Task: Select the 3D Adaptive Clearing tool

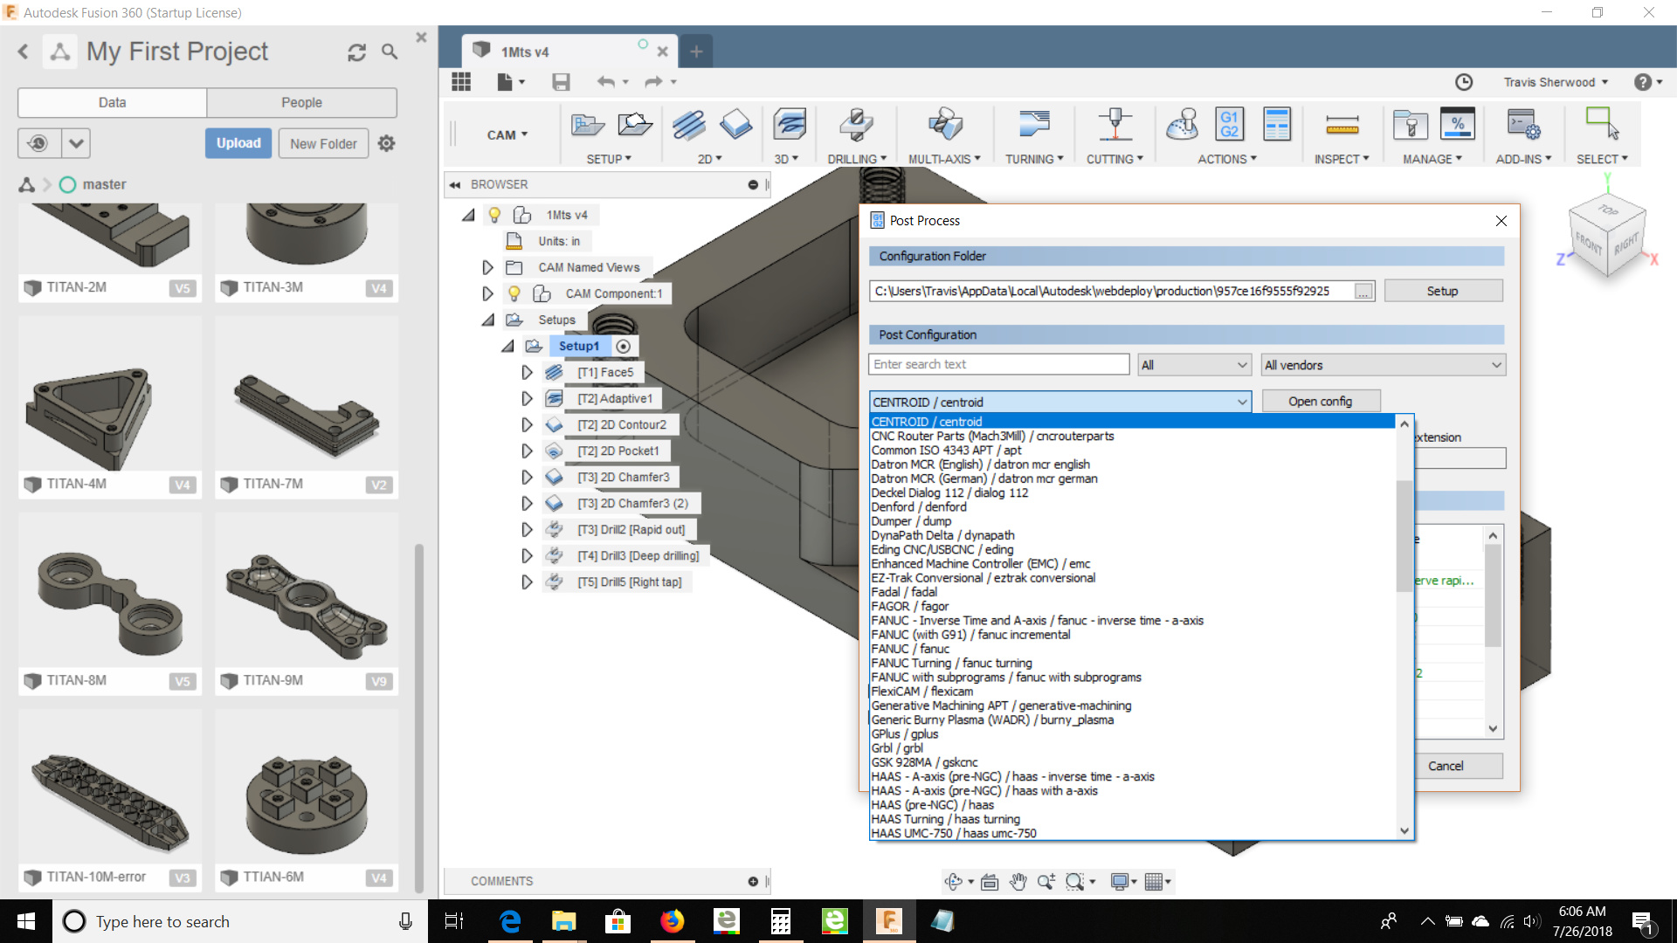Action: point(790,126)
